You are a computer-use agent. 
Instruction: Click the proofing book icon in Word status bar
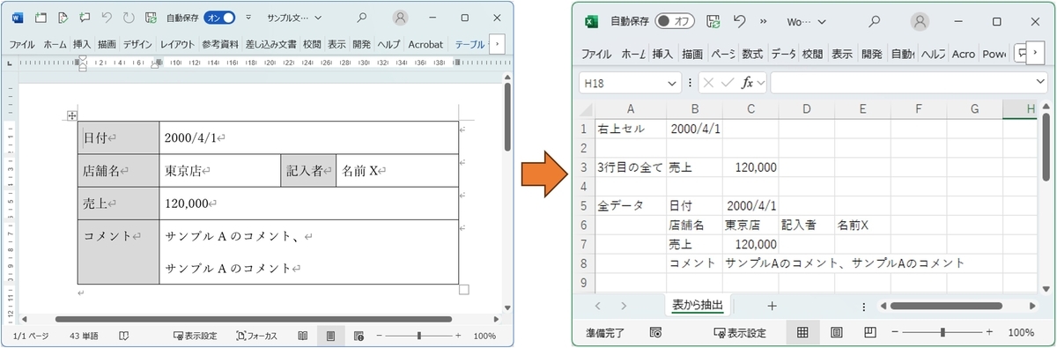124,336
